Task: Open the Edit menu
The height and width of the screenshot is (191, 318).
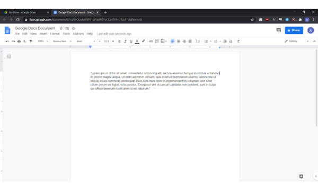Action: coord(25,34)
